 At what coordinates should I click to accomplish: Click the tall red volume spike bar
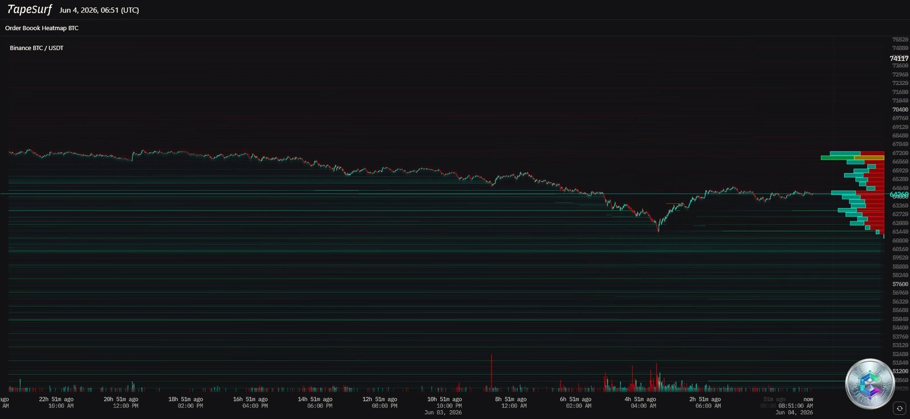click(x=491, y=373)
